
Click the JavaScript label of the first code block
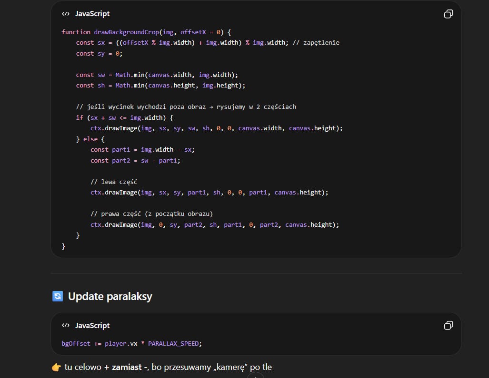click(92, 14)
